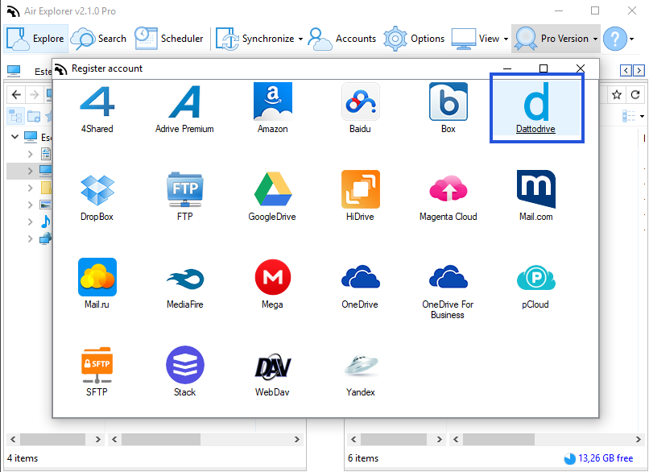Select the Magenta Cloud icon
The width and height of the screenshot is (649, 472).
coord(449,197)
